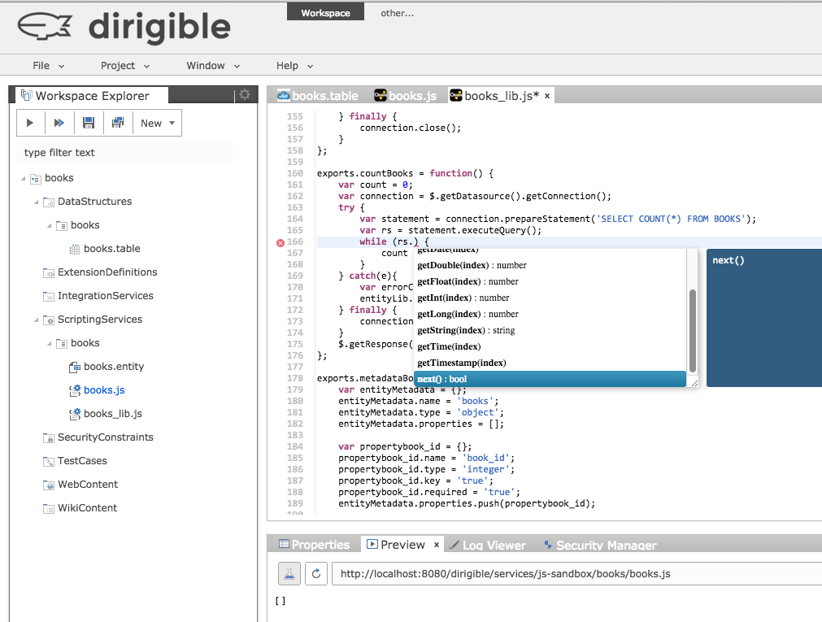This screenshot has width=822, height=622.
Task: Click the WebContent folder icon
Action: tap(49, 485)
